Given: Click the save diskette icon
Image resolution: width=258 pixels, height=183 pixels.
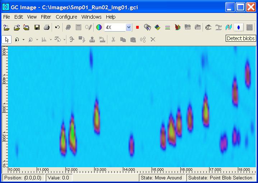Looking at the screenshot, I should pyautogui.click(x=37, y=27).
